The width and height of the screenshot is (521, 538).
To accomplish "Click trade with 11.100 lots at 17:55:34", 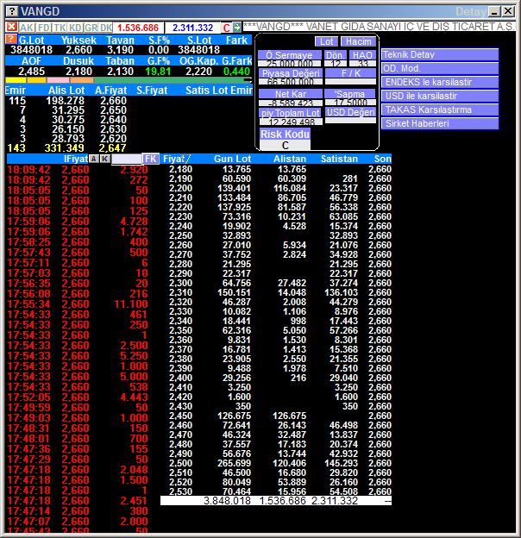I will [x=78, y=304].
